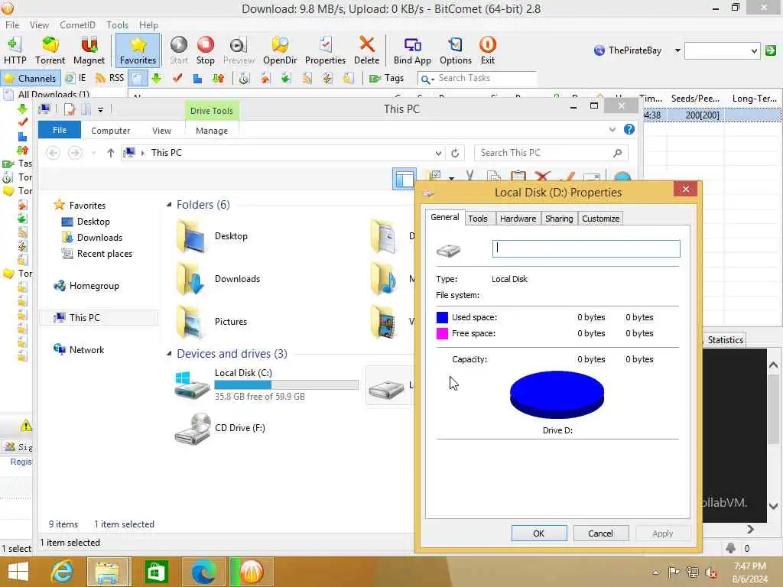Image resolution: width=783 pixels, height=587 pixels.
Task: Open the combo box next to ThePirateBay
Action: [722, 50]
